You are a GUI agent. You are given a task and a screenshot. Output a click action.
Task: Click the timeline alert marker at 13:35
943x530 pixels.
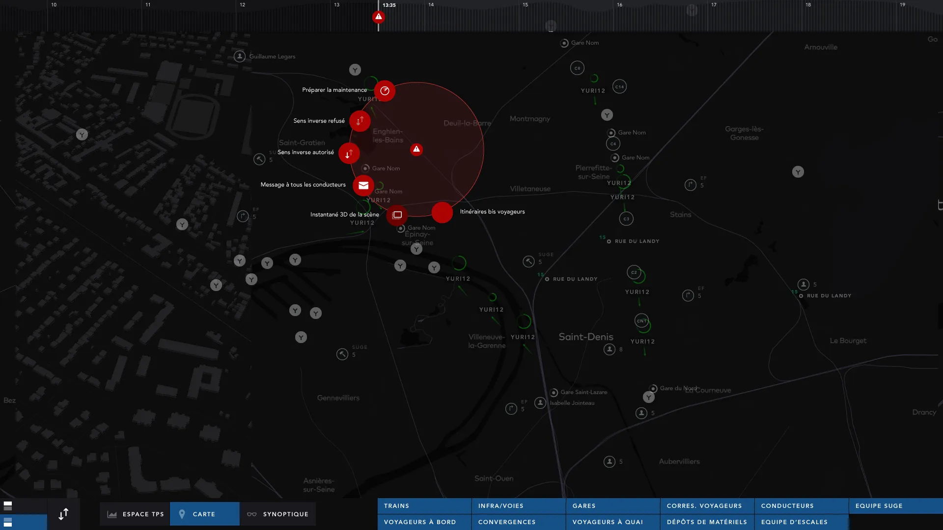(x=378, y=17)
